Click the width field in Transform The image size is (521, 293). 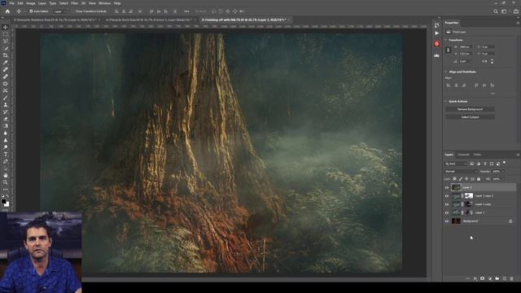(466, 47)
